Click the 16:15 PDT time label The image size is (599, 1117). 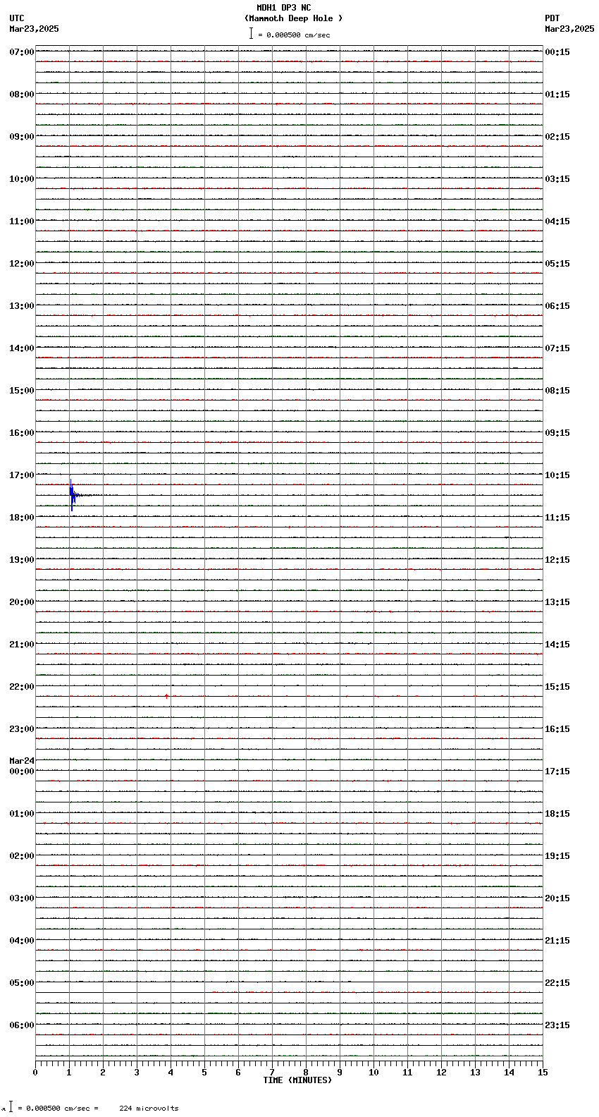[x=557, y=729]
